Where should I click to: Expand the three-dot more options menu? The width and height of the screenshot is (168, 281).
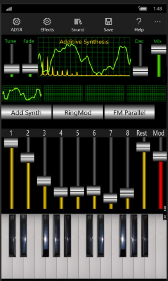point(157,22)
